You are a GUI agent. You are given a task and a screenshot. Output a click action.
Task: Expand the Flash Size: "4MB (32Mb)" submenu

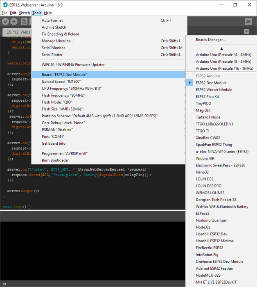point(109,109)
